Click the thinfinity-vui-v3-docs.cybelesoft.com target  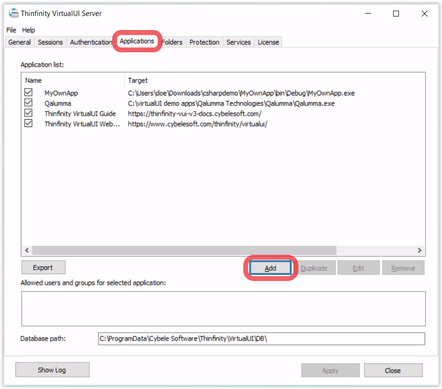(x=195, y=114)
